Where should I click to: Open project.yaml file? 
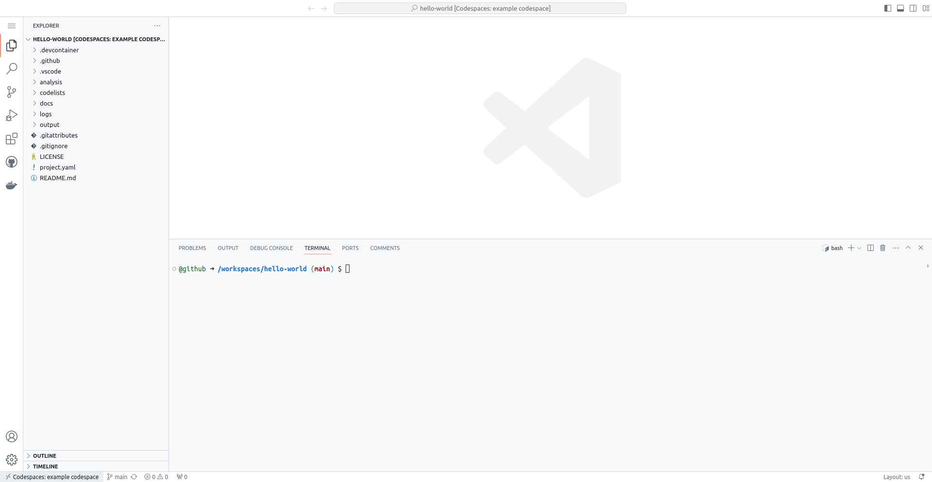(x=96, y=167)
